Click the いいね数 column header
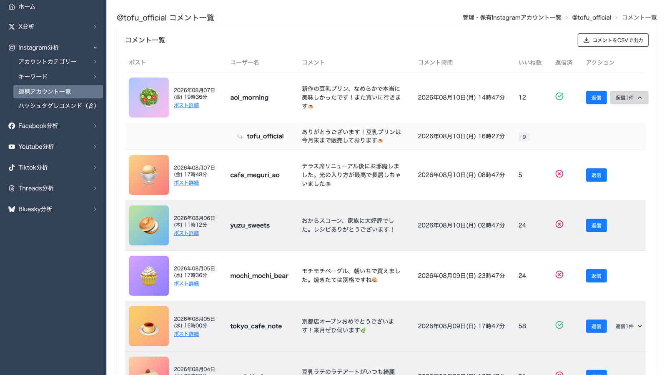The image size is (667, 375). 530,62
